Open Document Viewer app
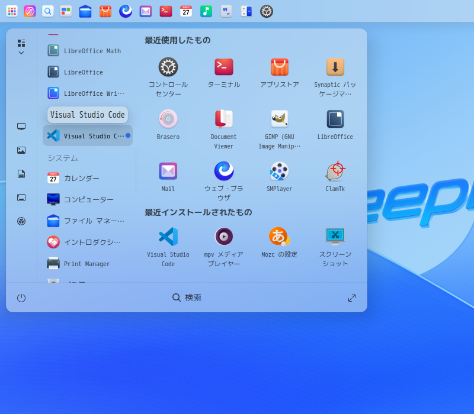Viewport: 474px width, 414px height. pyautogui.click(x=224, y=119)
